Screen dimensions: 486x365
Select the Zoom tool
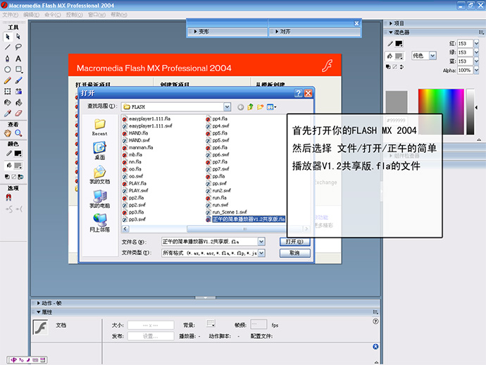pos(18,133)
